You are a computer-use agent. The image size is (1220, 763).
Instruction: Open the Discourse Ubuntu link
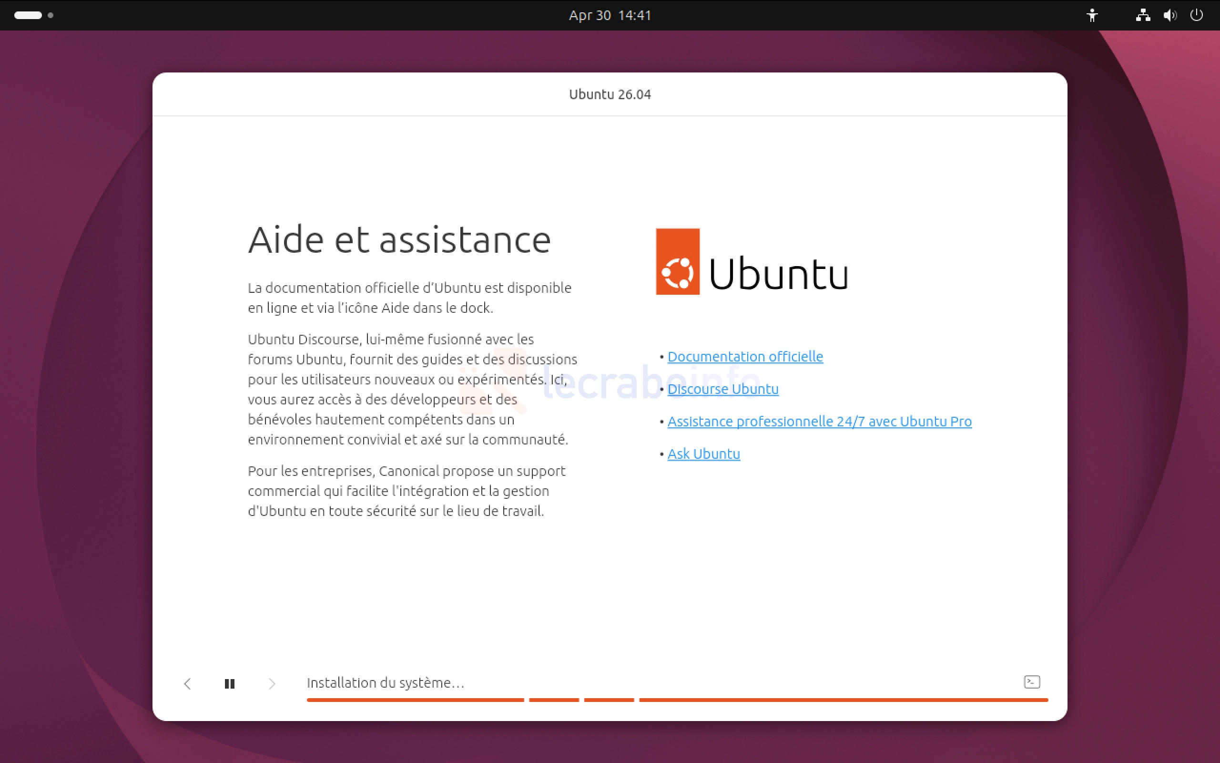[x=722, y=389]
